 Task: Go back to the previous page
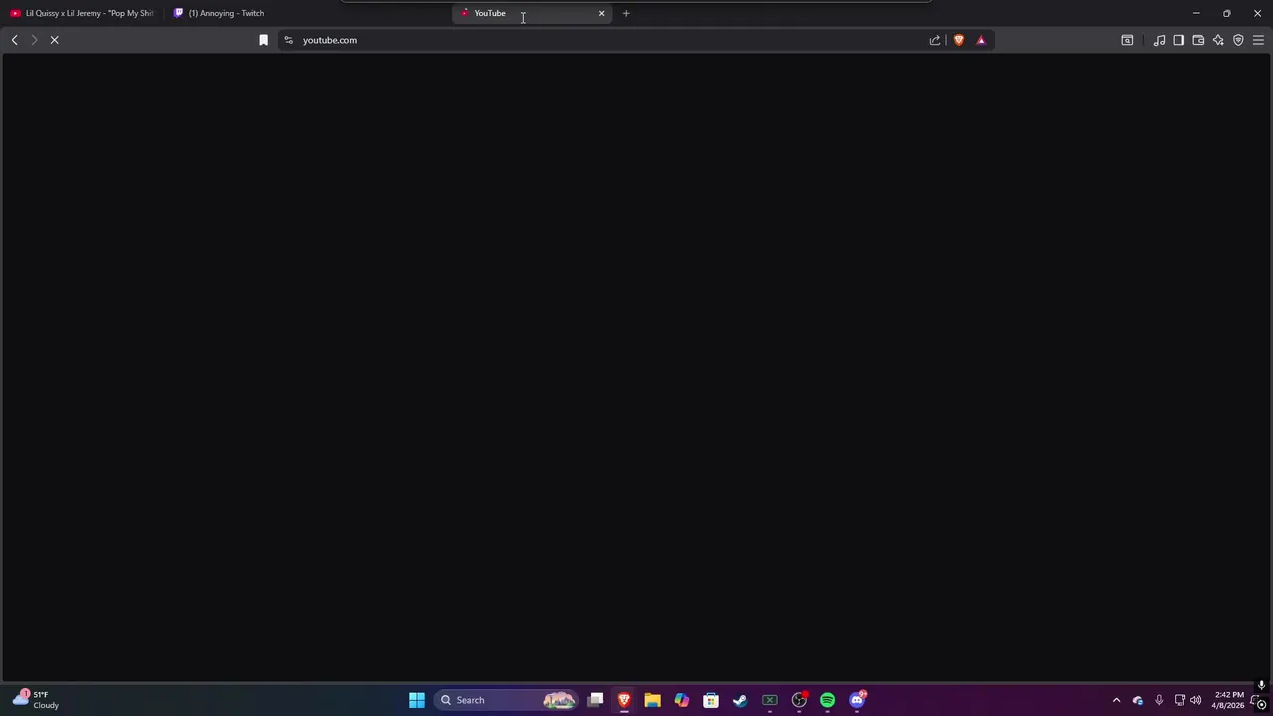[14, 40]
